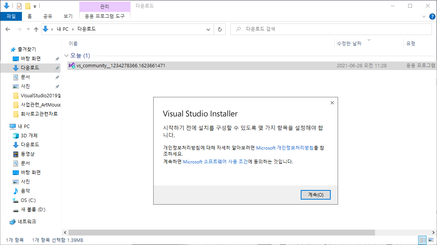Open 바탕 화면 under 내 PC
The image size is (437, 245).
31,172
